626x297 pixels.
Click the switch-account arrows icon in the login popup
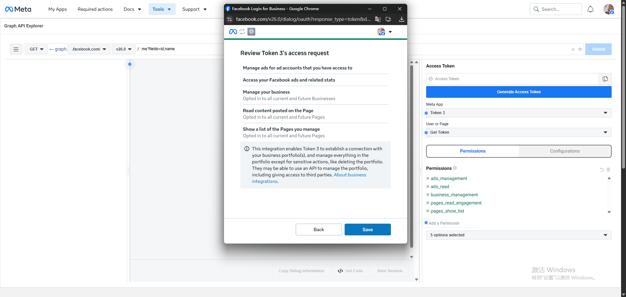(x=242, y=32)
